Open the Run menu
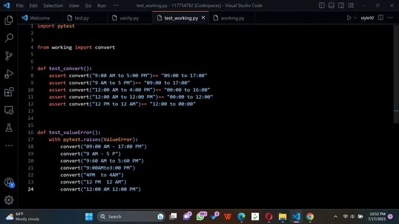 102,6
